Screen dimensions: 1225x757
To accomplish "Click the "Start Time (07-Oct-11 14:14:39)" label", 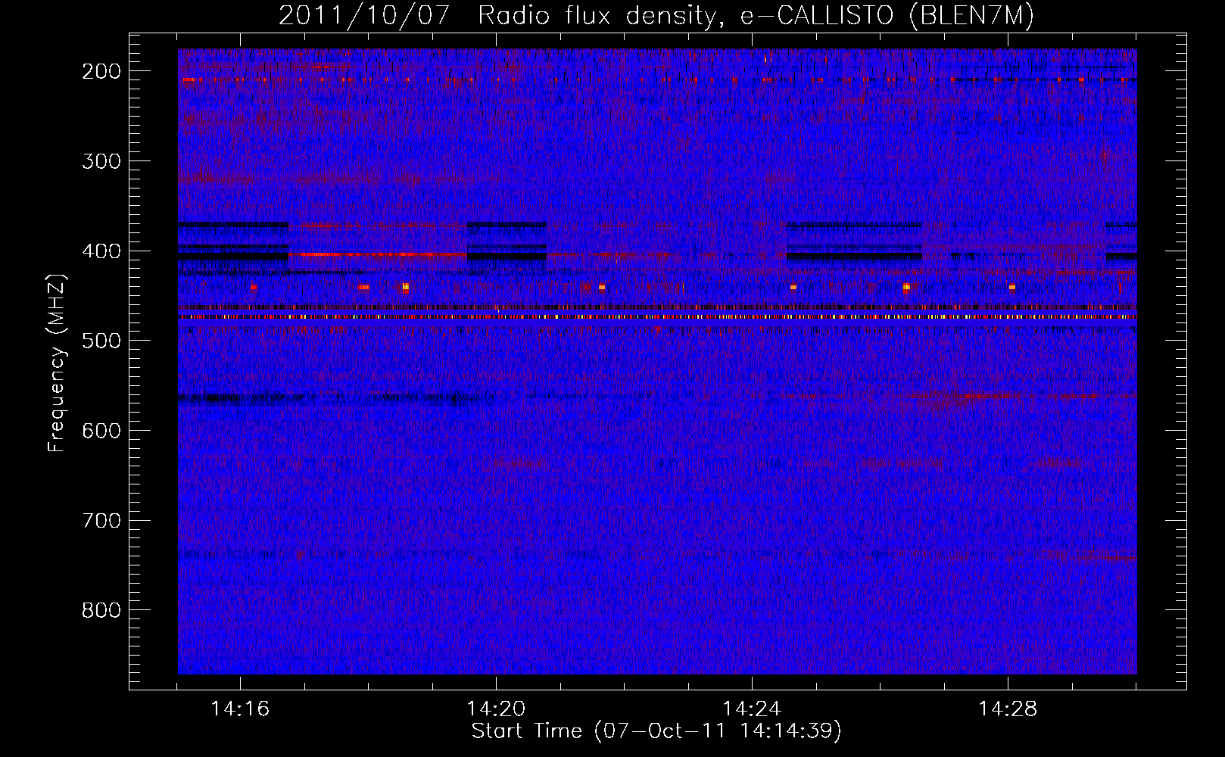I will pos(656,731).
